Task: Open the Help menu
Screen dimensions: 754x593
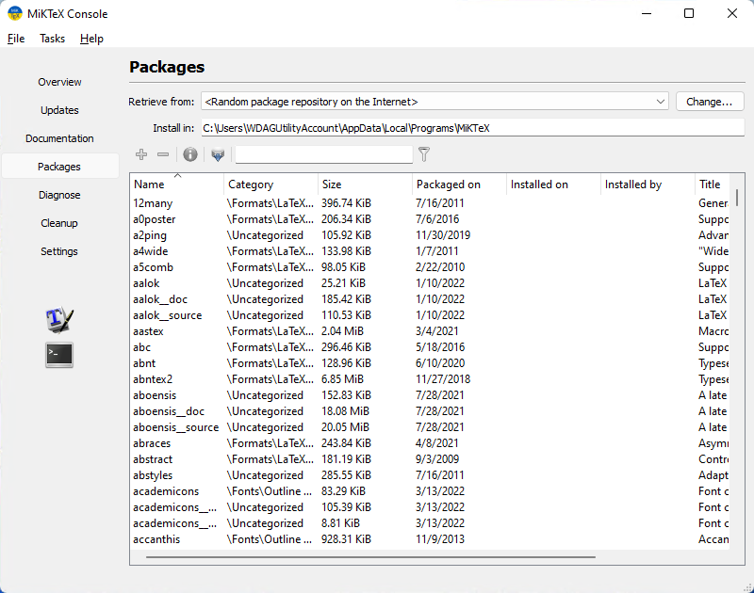Action: pos(91,39)
